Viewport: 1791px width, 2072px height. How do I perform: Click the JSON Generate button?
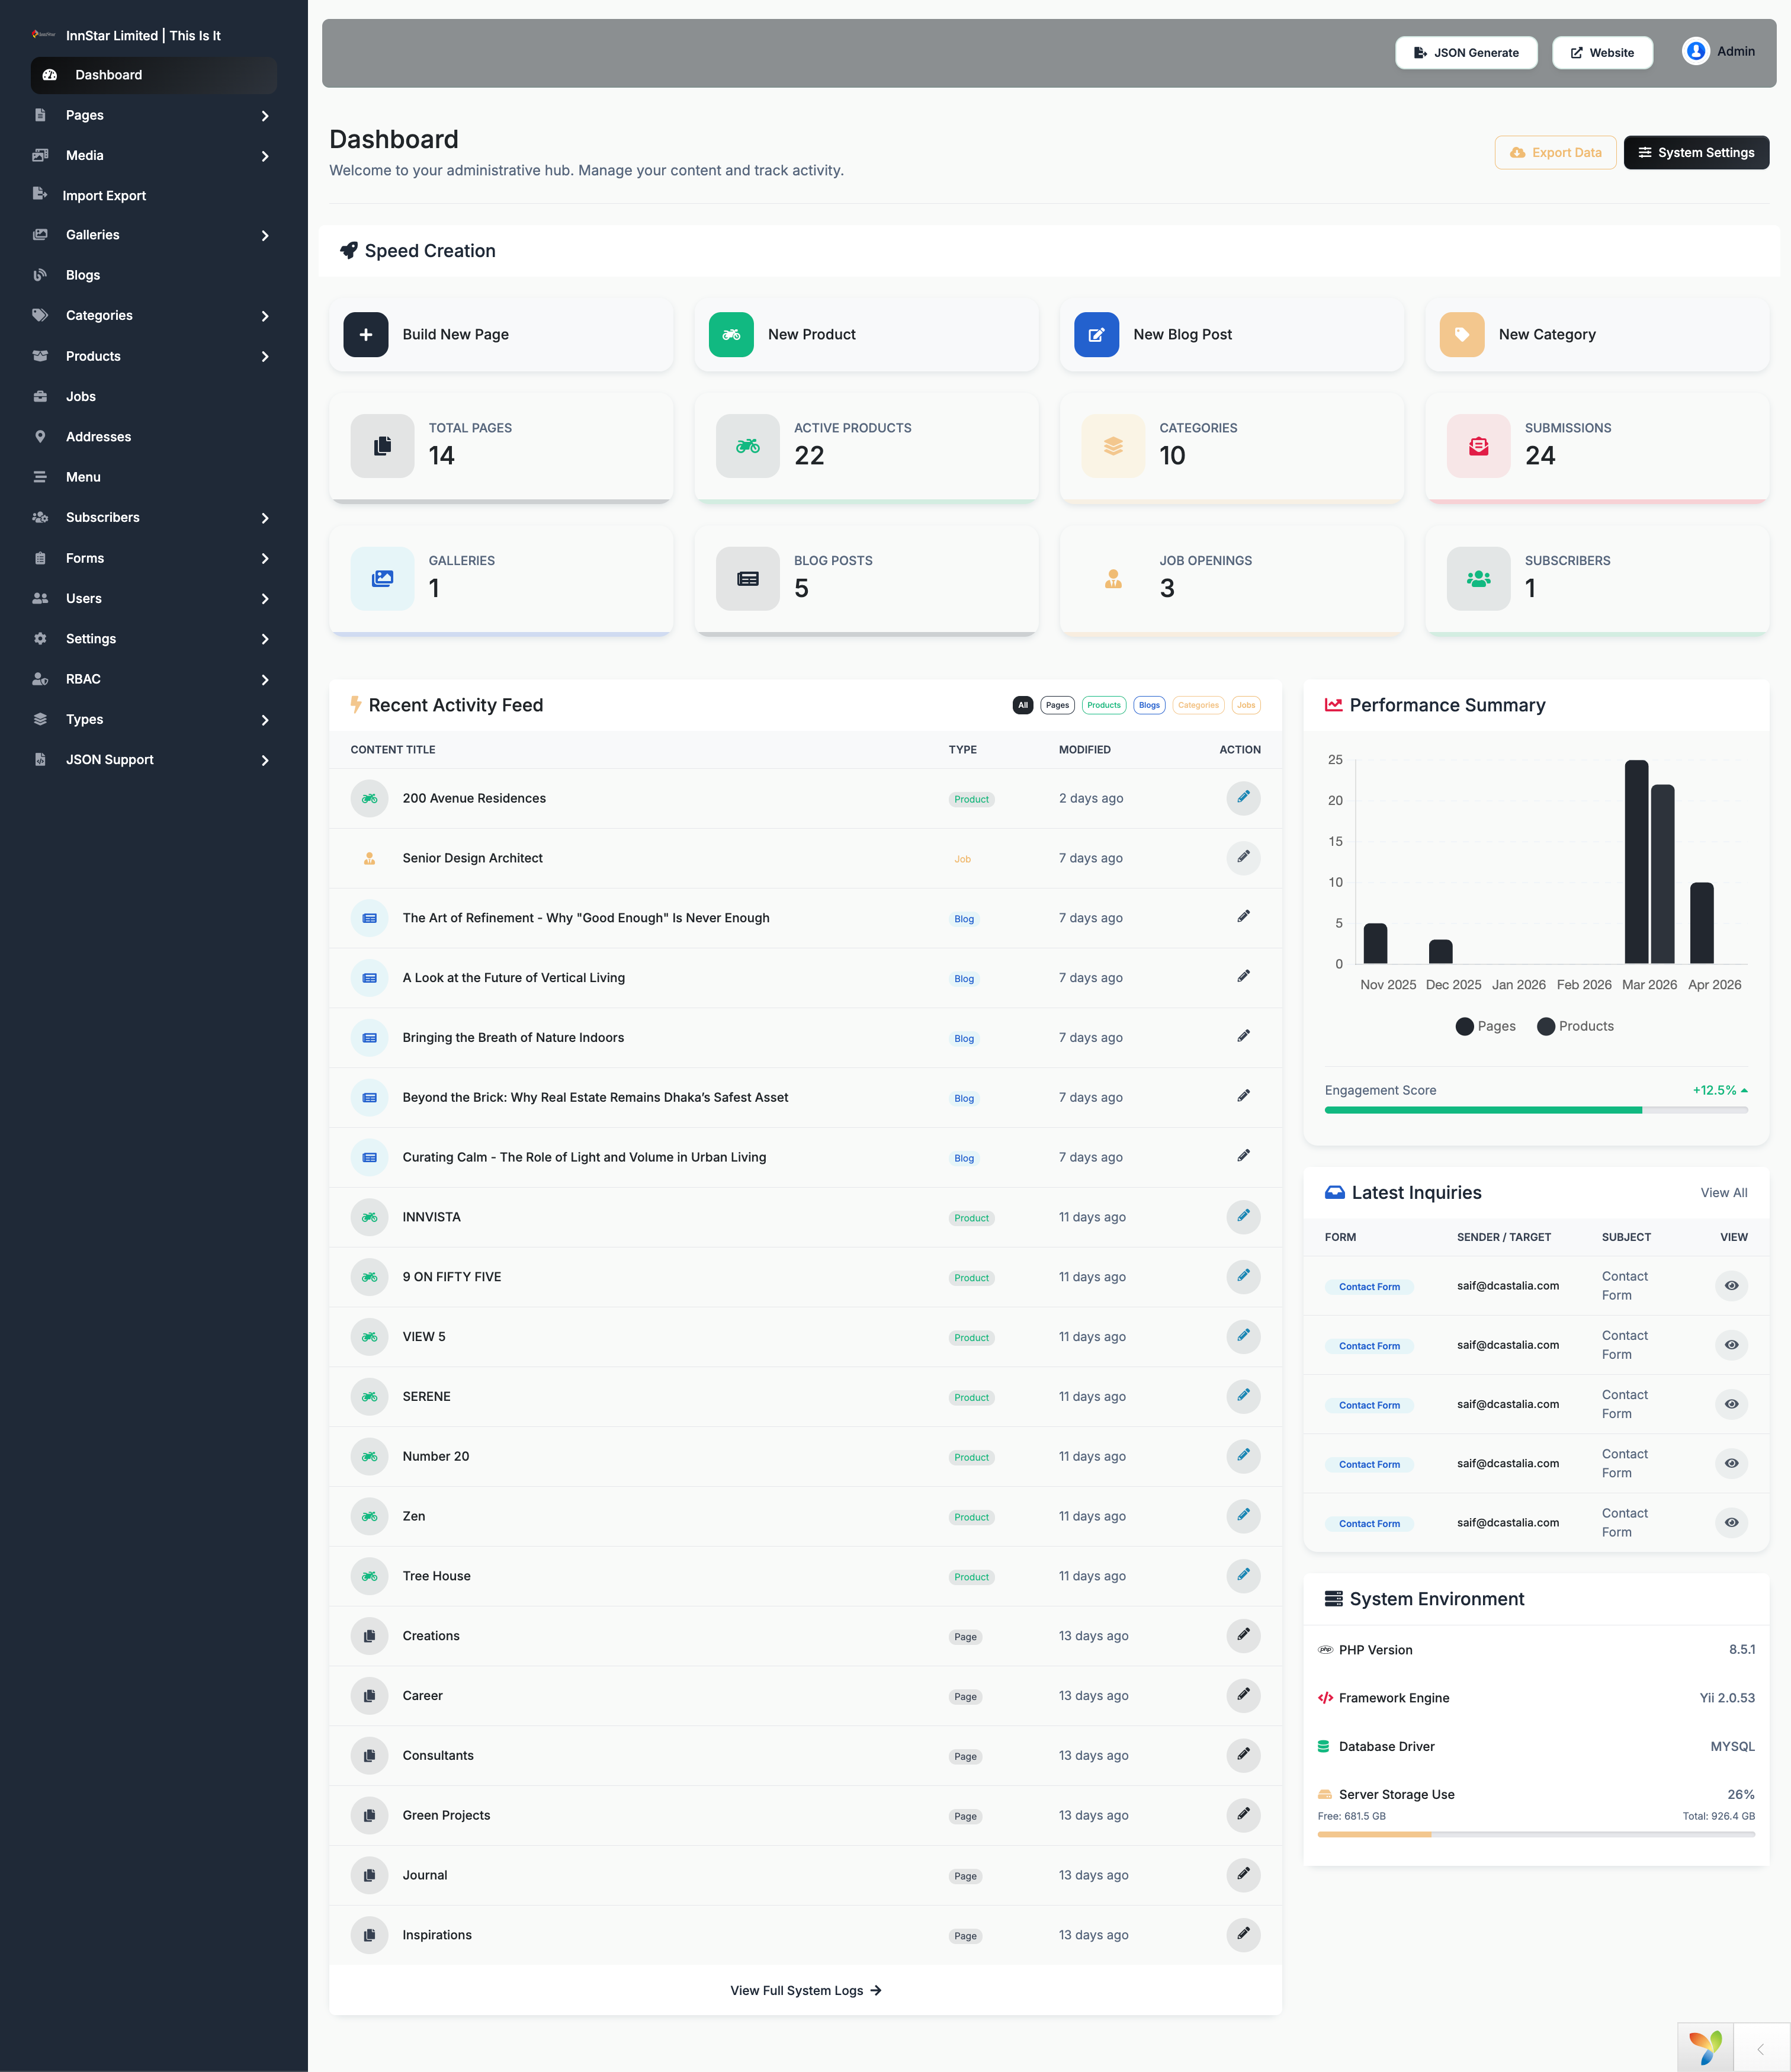(x=1465, y=52)
